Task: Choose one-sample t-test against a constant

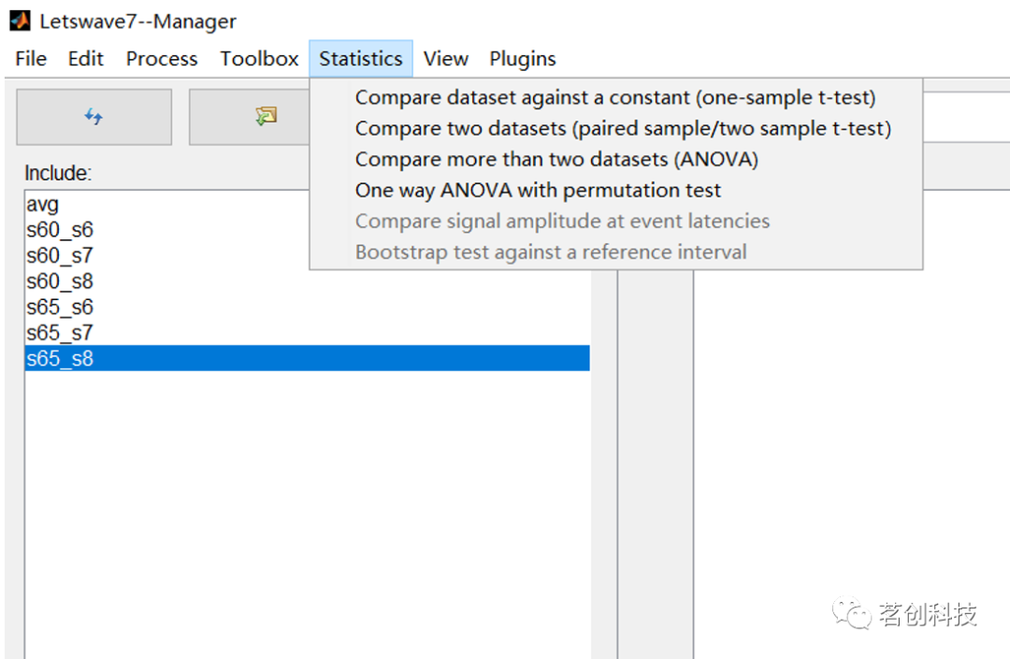Action: point(614,97)
